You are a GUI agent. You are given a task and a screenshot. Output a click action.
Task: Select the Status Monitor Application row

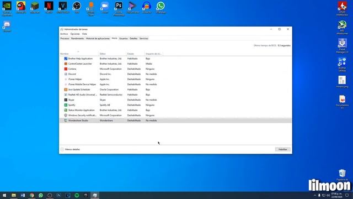pyautogui.click(x=175, y=111)
